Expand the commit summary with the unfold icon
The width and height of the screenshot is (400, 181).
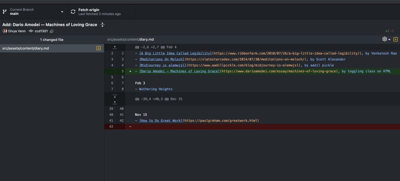102,25
